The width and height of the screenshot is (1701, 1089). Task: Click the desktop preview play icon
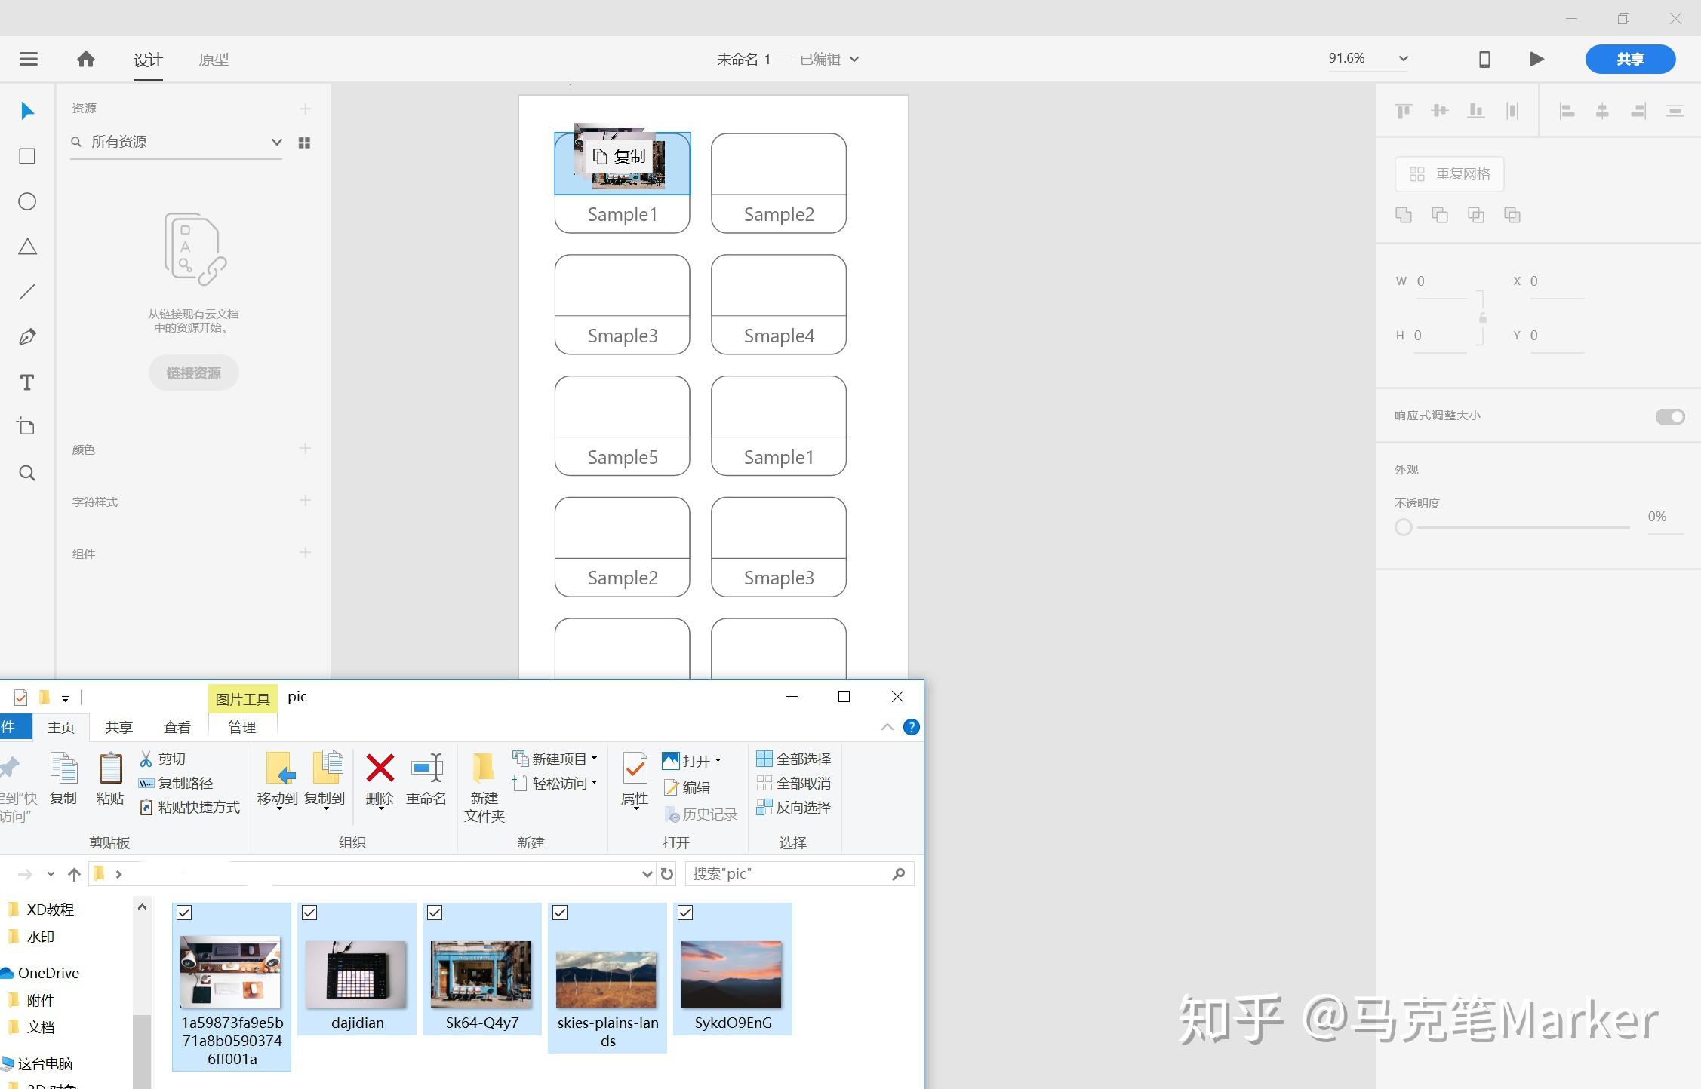point(1536,59)
